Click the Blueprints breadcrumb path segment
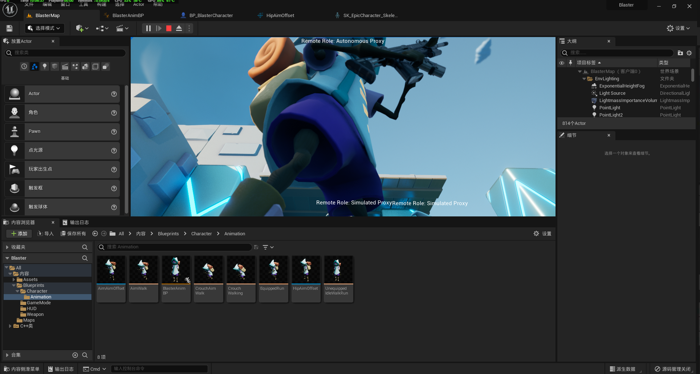The width and height of the screenshot is (700, 374). [x=168, y=234]
